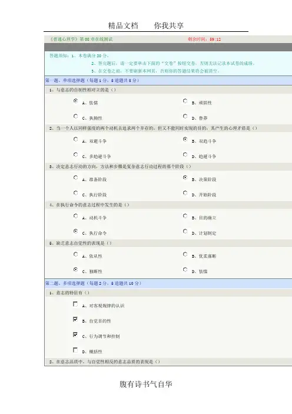Choose radio option C 执拗性

click(x=75, y=116)
